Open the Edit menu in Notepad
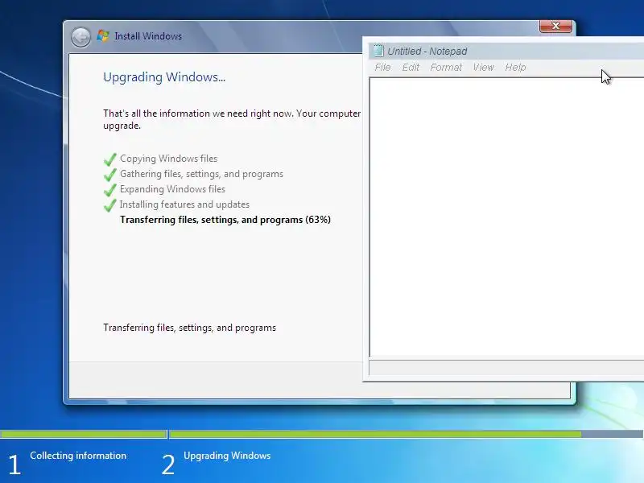 tap(411, 68)
